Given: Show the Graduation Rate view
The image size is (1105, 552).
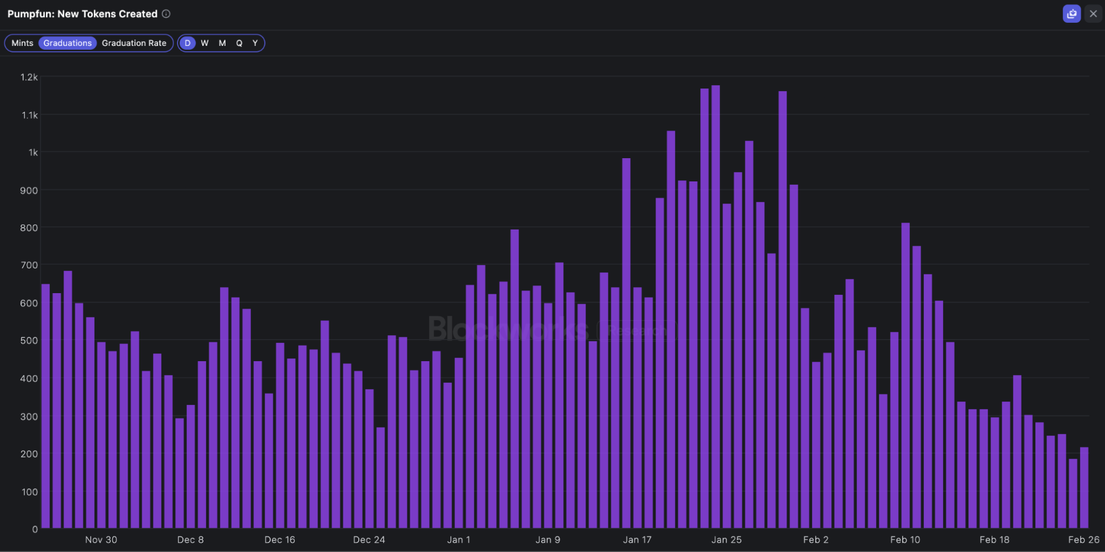Looking at the screenshot, I should point(134,43).
